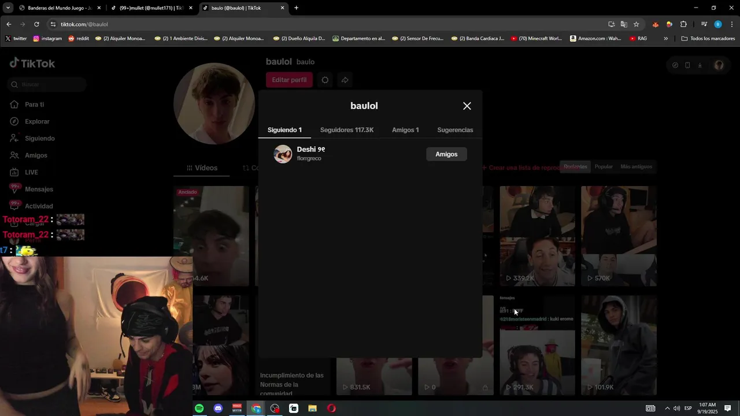Click the compass-style icon in TikTok header
The height and width of the screenshot is (416, 740).
click(x=675, y=65)
